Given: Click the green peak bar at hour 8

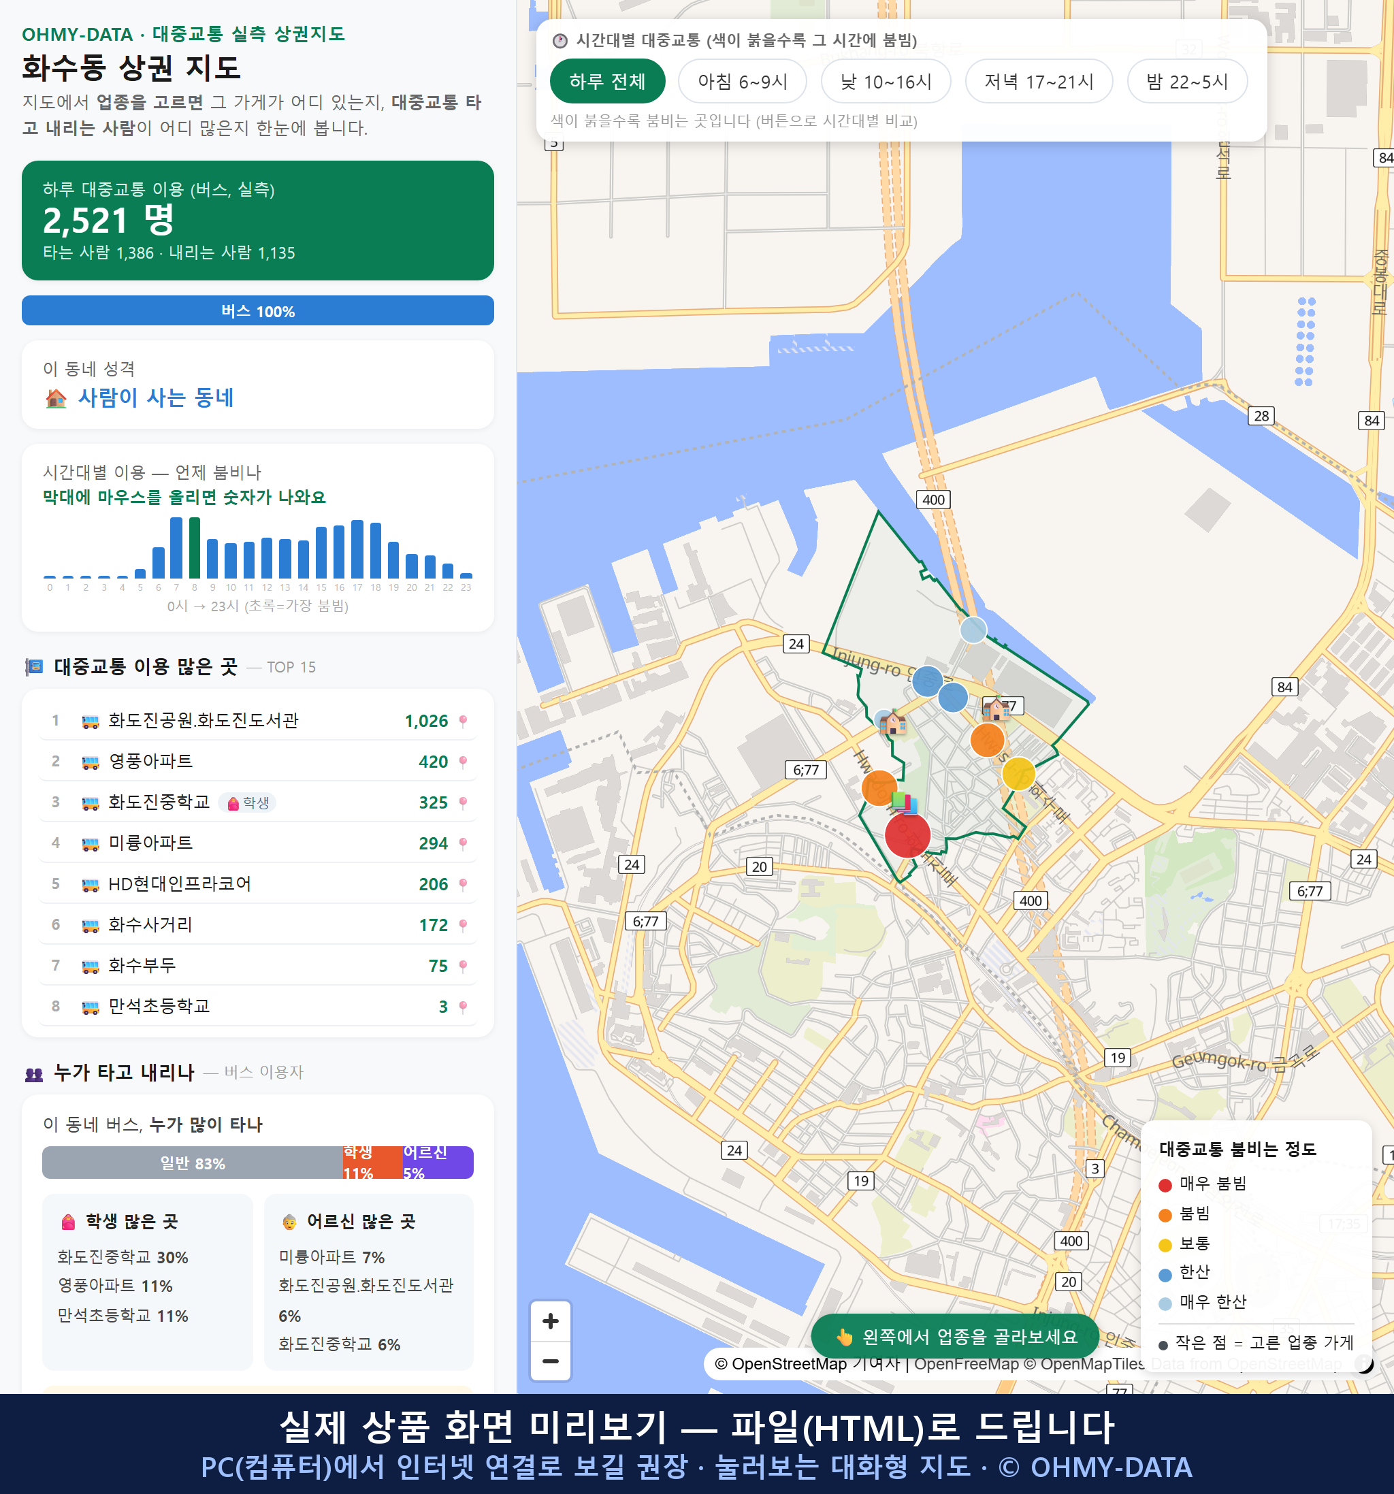Looking at the screenshot, I should (x=195, y=547).
